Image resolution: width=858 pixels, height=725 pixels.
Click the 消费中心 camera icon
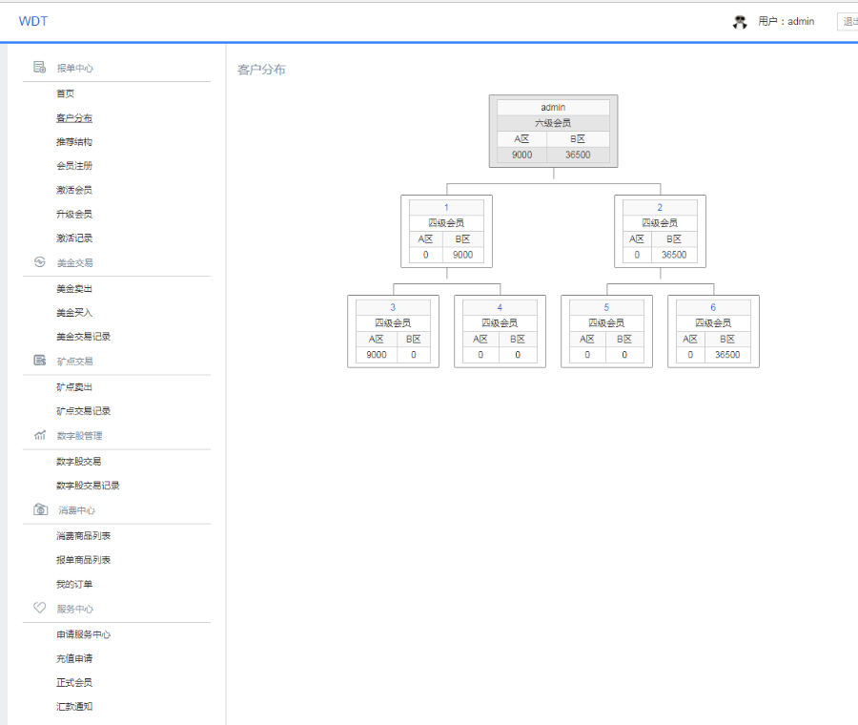click(40, 509)
